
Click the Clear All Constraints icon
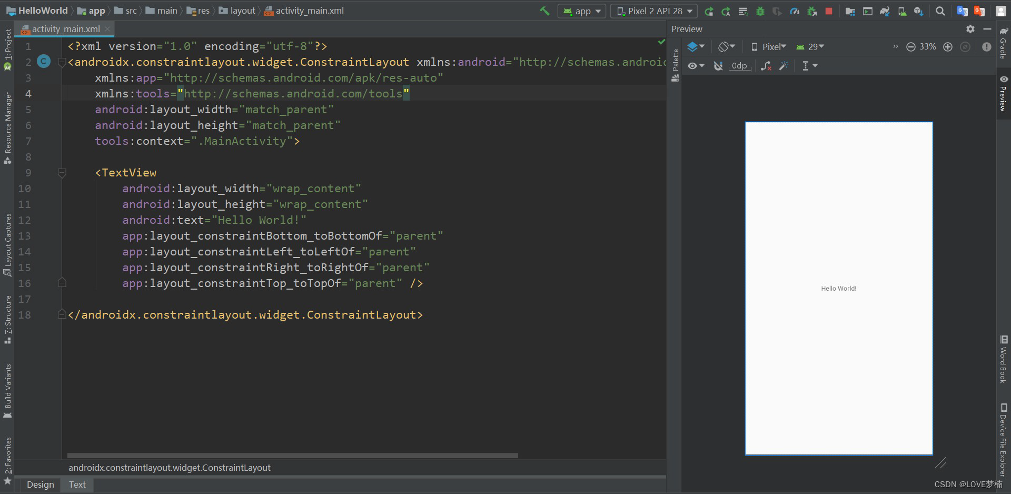tap(766, 66)
